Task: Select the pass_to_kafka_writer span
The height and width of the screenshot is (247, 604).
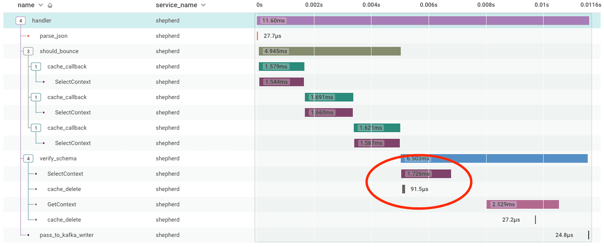Action: (66, 235)
